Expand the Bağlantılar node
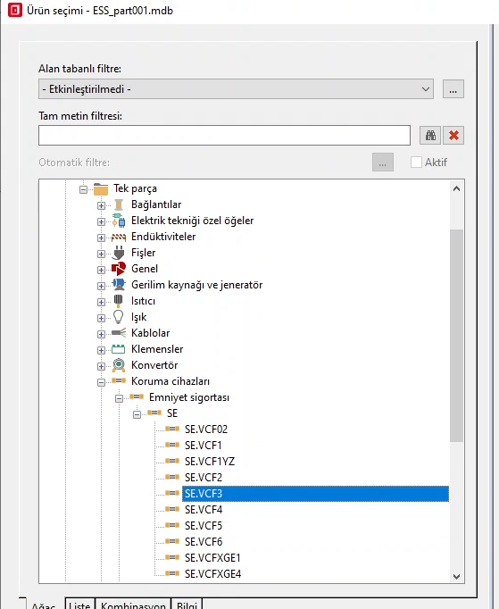 pyautogui.click(x=101, y=206)
